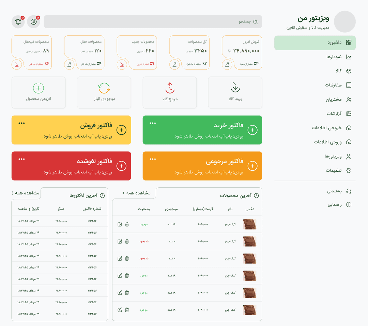Click the وضعیت column header

point(144,209)
